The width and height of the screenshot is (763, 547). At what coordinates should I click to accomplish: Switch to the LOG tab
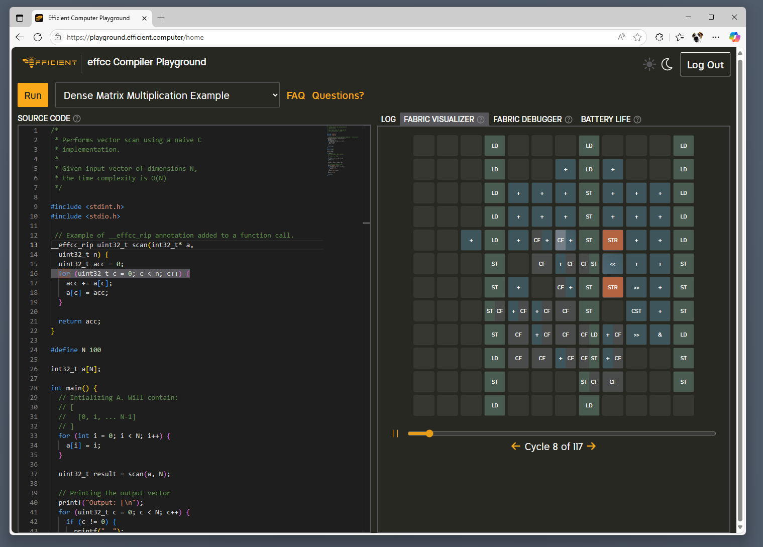[x=388, y=120]
